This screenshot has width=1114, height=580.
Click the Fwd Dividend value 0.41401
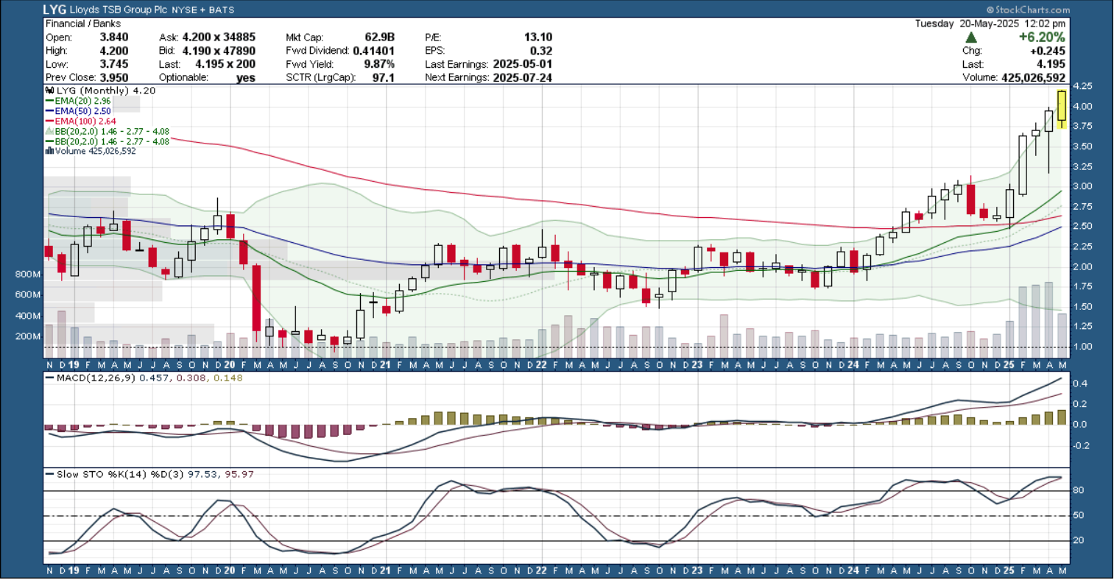tap(374, 51)
